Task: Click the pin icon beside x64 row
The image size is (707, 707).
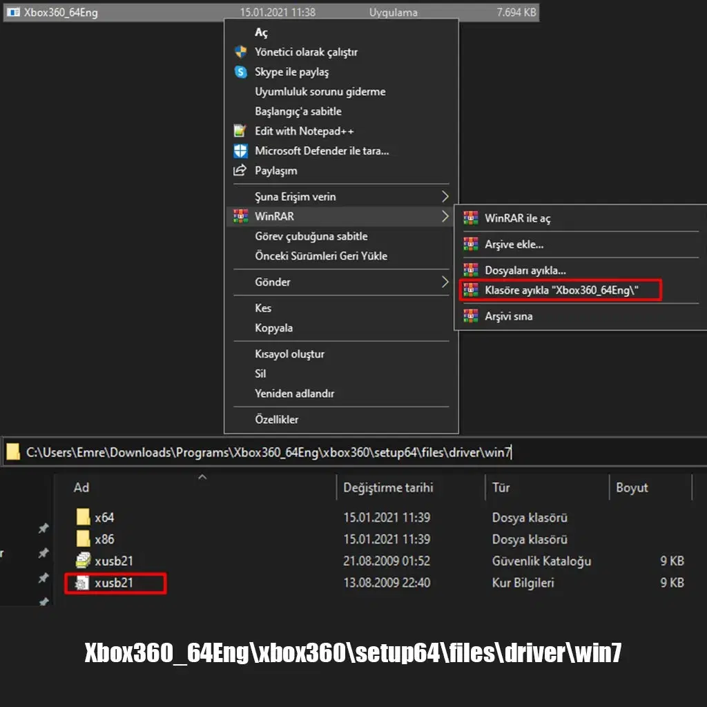Action: click(x=43, y=528)
